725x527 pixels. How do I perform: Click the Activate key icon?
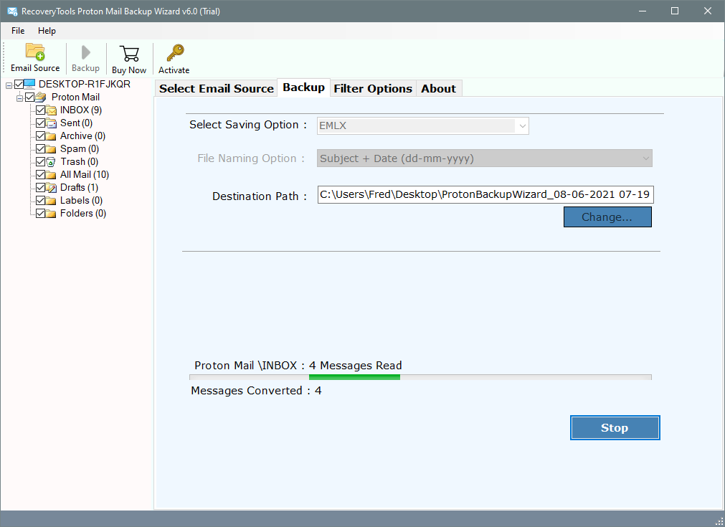pyautogui.click(x=175, y=53)
